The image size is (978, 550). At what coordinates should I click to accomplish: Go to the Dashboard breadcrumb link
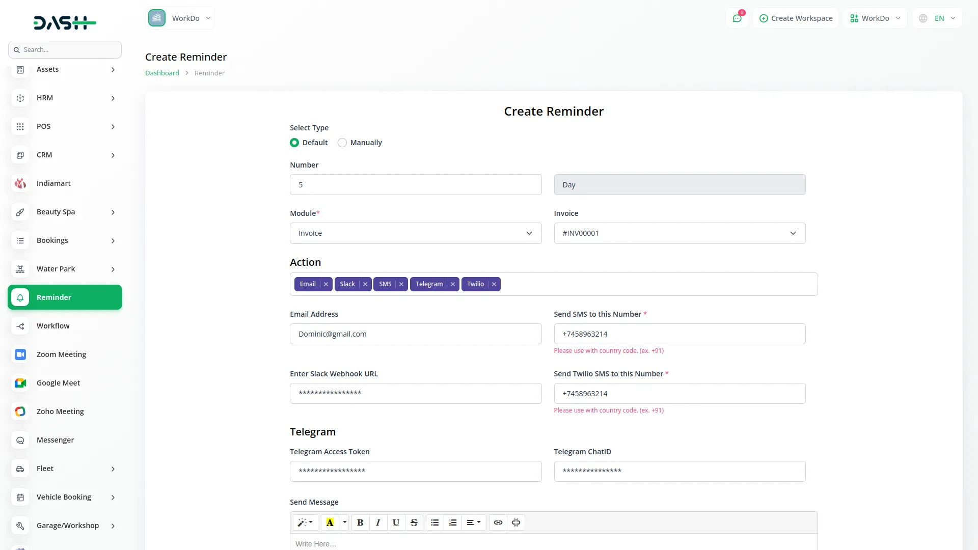tap(162, 73)
